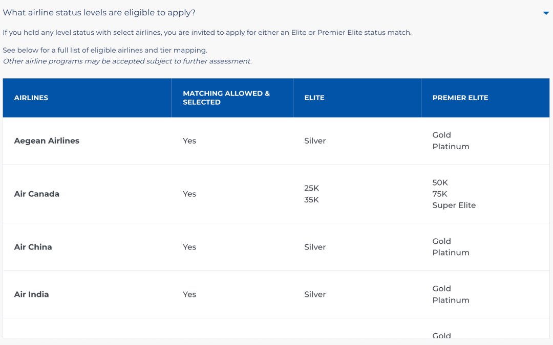Click the Aegean Airlines row name
Image resolution: width=553 pixels, height=345 pixels.
[47, 141]
